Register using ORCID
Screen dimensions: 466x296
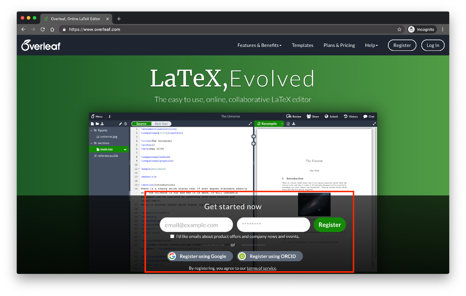(x=270, y=256)
